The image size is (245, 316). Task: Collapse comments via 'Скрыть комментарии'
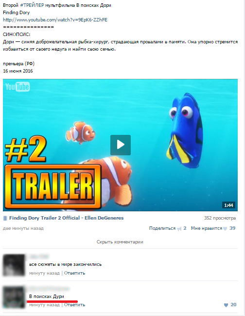pos(120,242)
